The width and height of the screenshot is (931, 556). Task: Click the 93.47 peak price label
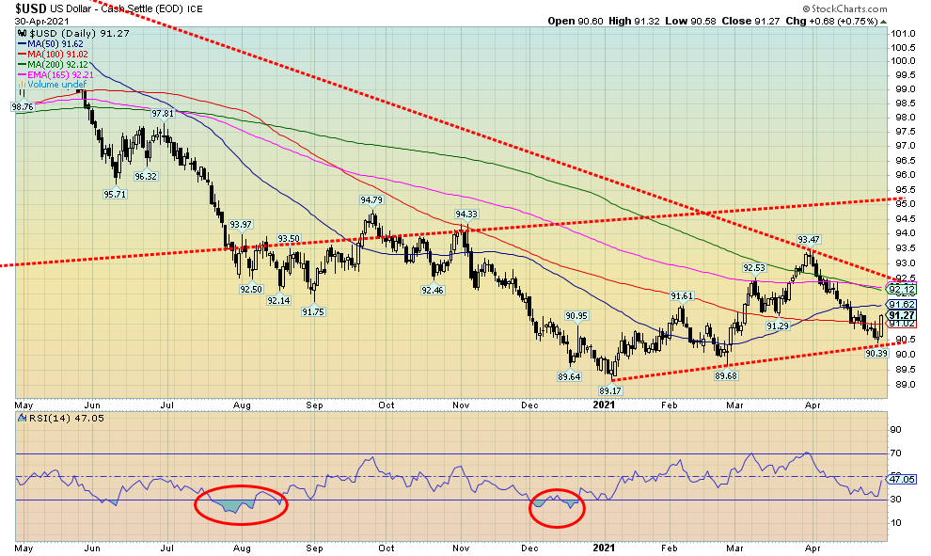[x=812, y=239]
